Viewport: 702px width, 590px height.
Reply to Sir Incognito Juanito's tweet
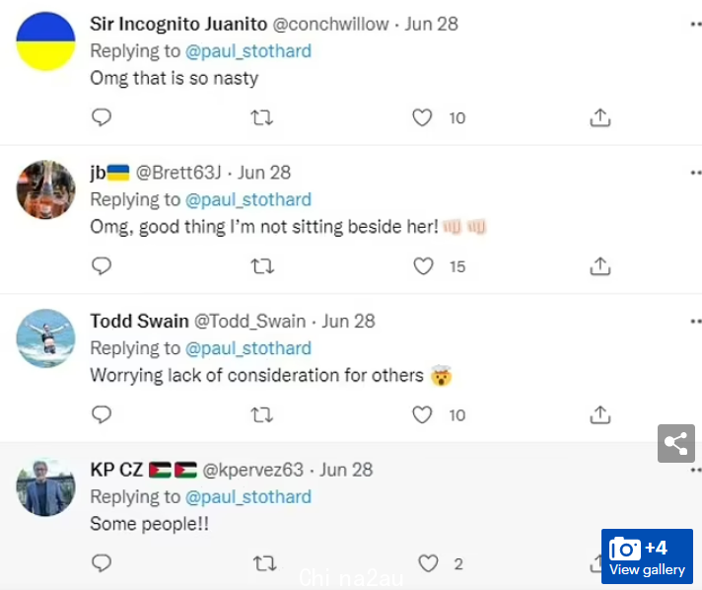click(102, 117)
